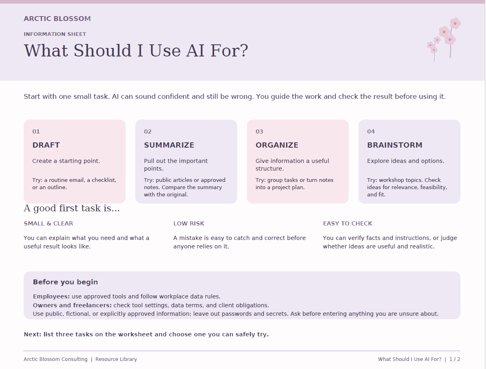Select the BRAINSTORM card heading
Screen dimensions: 486x369
(395, 145)
